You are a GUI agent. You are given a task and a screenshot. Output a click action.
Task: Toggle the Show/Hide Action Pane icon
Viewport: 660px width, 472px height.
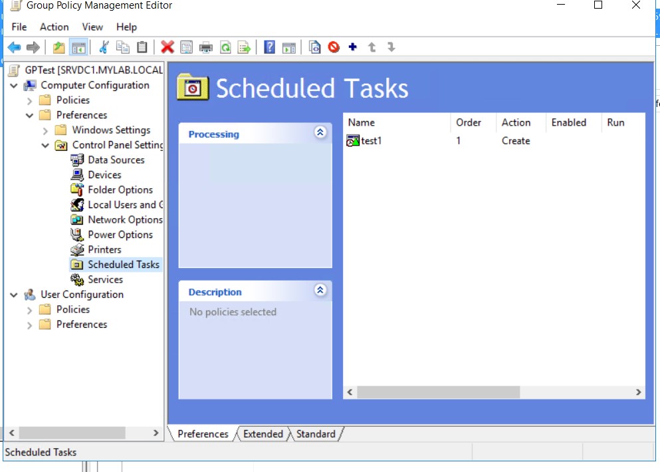point(289,47)
